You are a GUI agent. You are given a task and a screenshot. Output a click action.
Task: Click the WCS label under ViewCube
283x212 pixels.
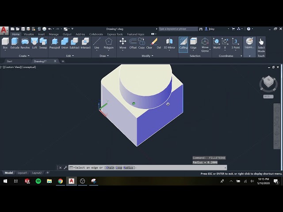(x=268, y=96)
